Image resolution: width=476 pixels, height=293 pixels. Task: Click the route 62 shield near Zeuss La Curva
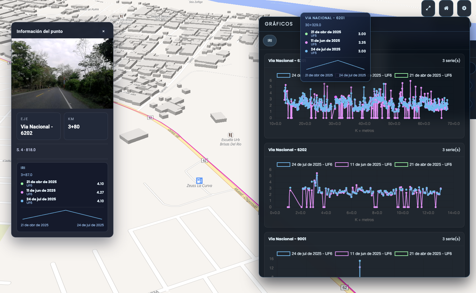[x=205, y=160]
